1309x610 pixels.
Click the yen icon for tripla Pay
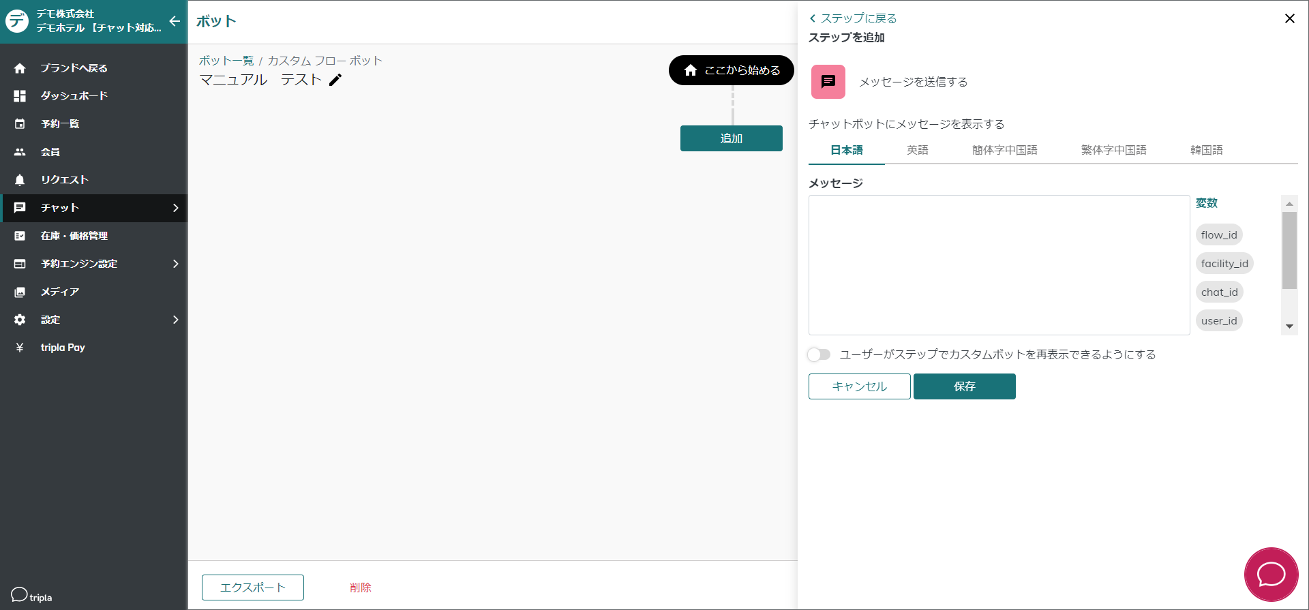pyautogui.click(x=20, y=348)
